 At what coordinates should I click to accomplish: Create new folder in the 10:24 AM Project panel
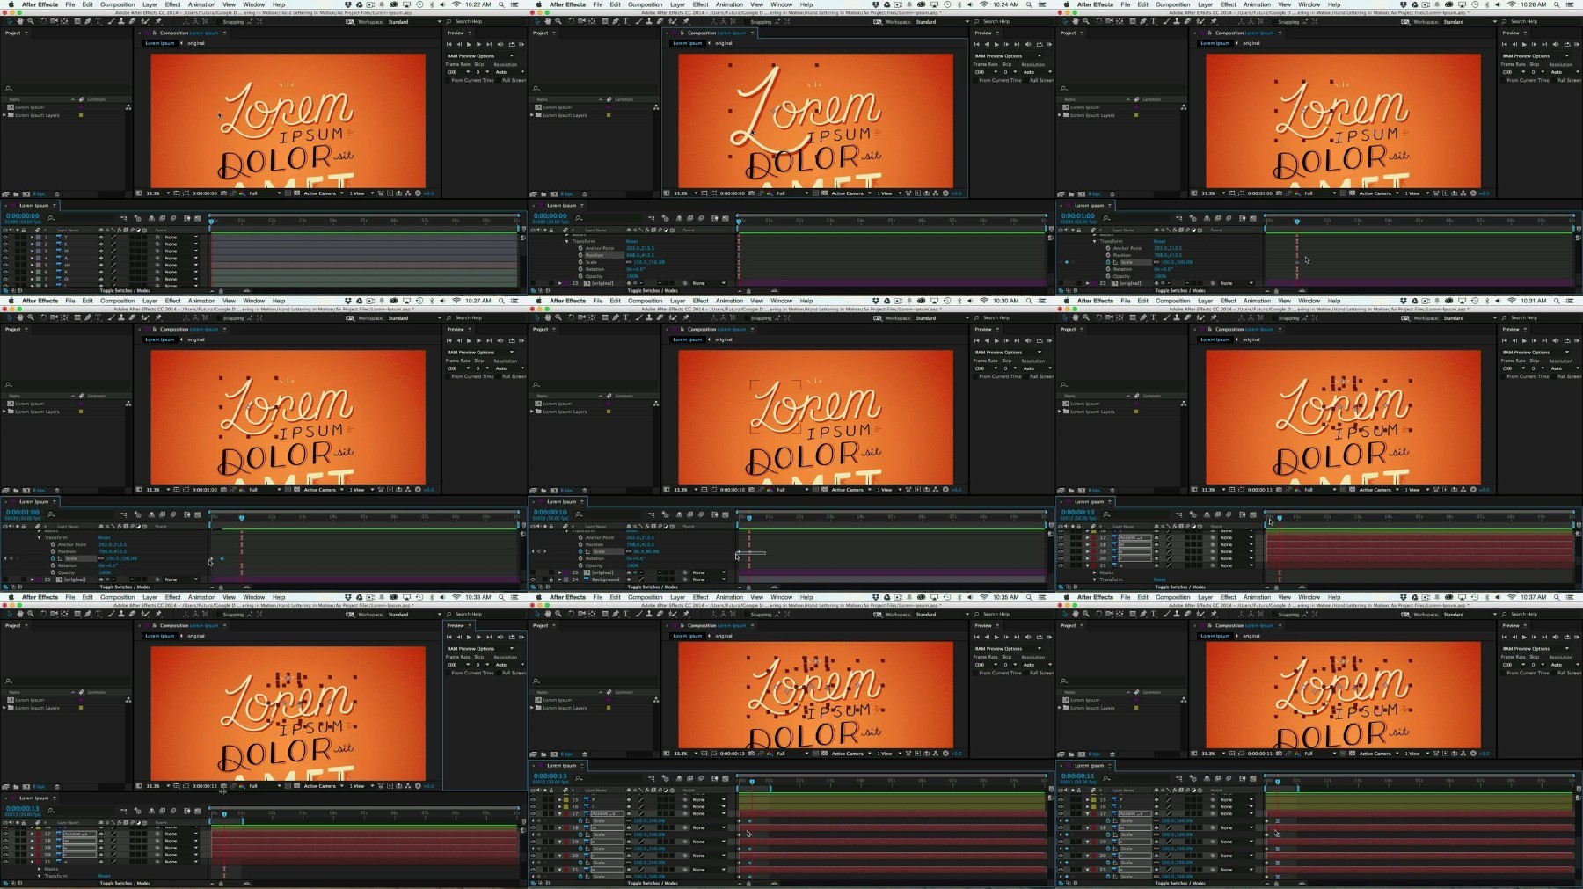[x=543, y=194]
